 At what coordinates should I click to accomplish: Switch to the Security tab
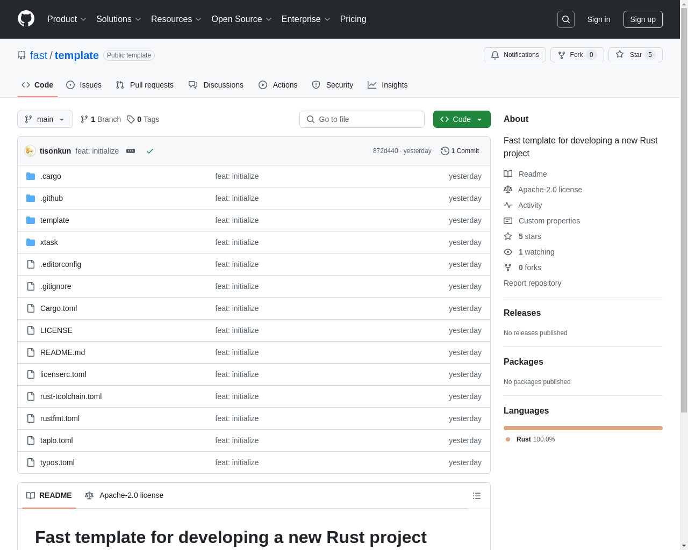point(333,85)
